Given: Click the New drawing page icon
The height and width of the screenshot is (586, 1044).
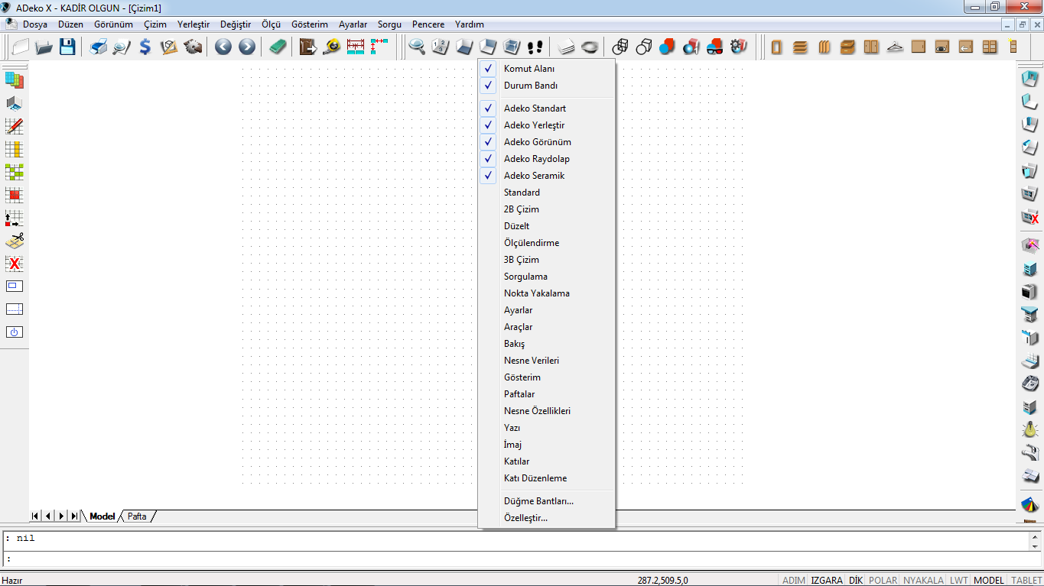Looking at the screenshot, I should tap(21, 47).
